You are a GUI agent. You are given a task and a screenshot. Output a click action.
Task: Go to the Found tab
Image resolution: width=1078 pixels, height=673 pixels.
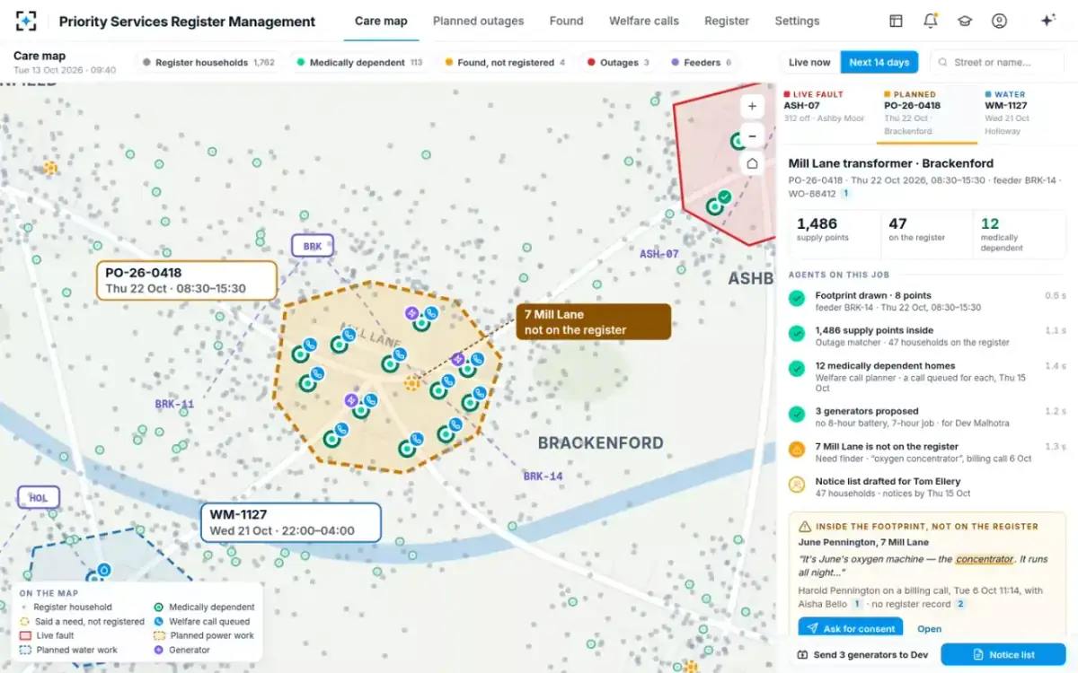coord(566,21)
